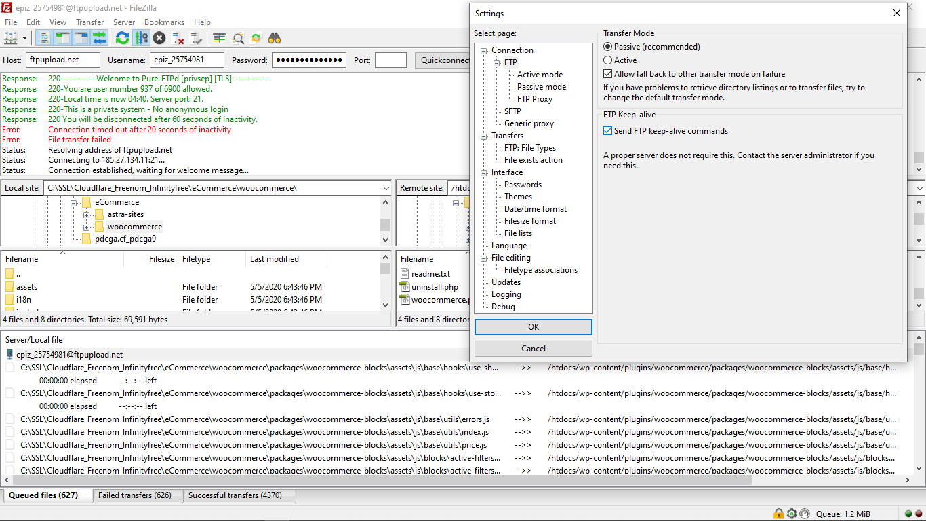The width and height of the screenshot is (926, 521).
Task: Click the Host input field
Action: (62, 60)
